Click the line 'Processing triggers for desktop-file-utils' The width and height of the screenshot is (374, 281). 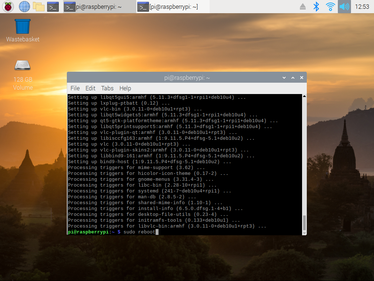pos(148,214)
